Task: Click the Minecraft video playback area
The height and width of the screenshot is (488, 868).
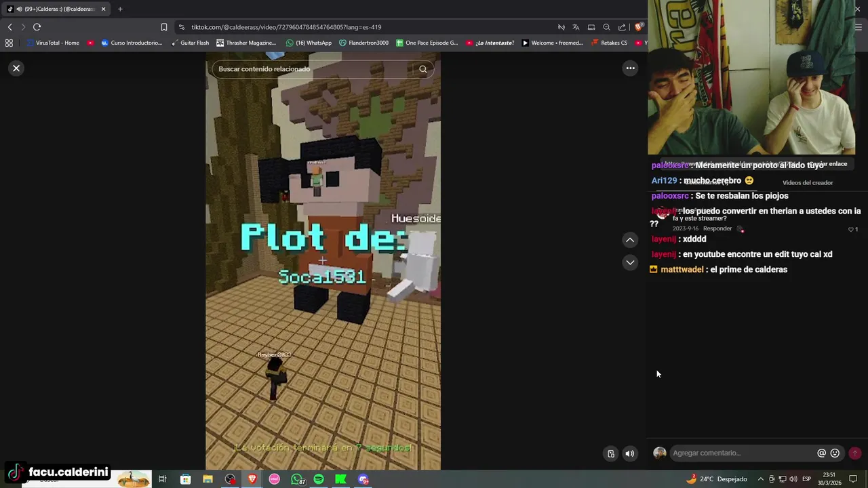Action: [323, 261]
